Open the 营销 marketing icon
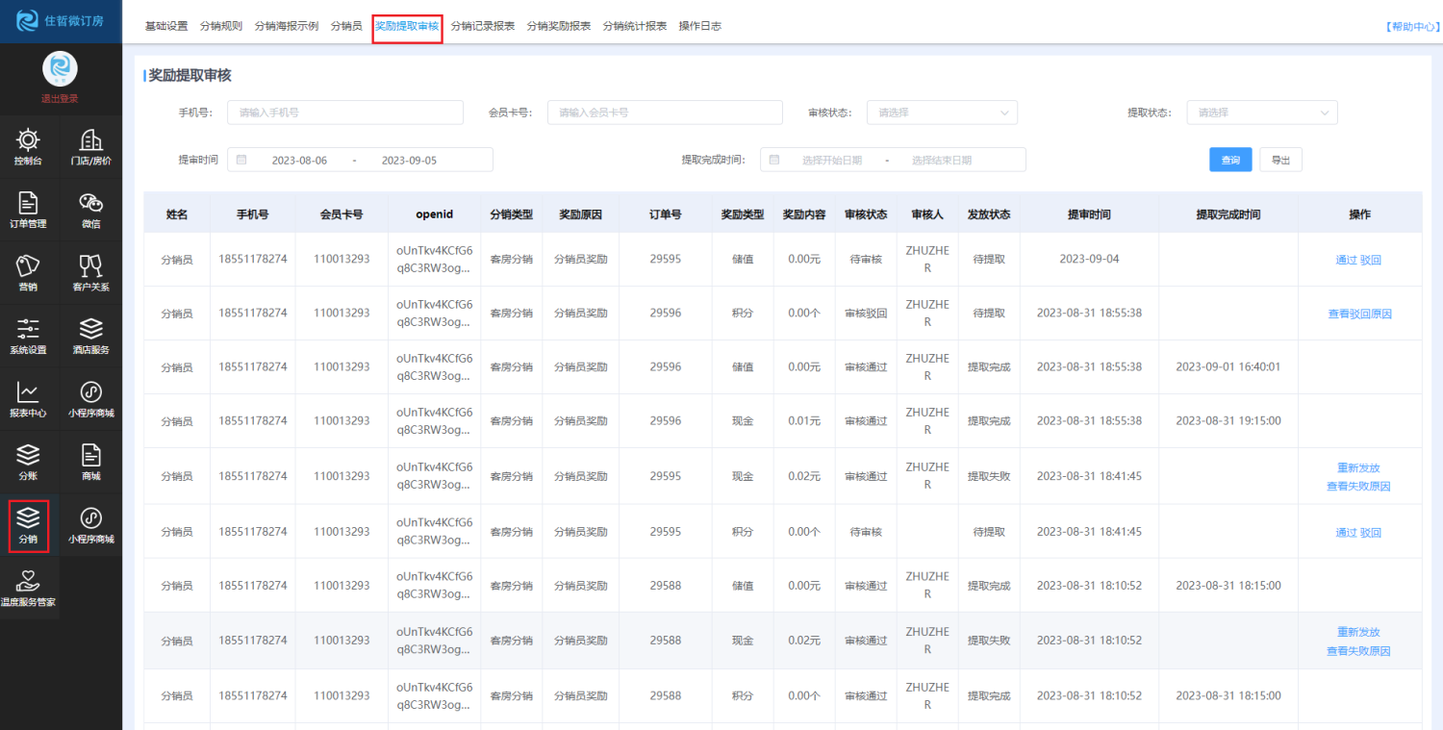This screenshot has height=730, width=1443. [29, 273]
